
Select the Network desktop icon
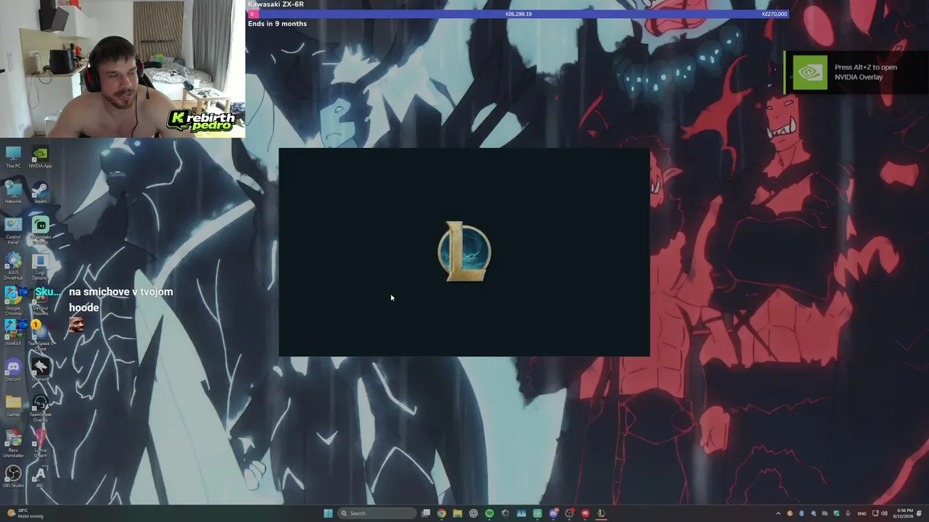13,192
